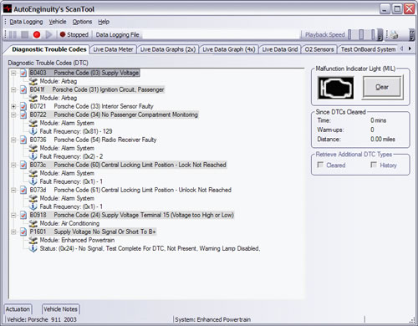The height and width of the screenshot is (326, 418).
Task: Switch to the Live Data Graph (4x) tab
Action: pyautogui.click(x=229, y=49)
